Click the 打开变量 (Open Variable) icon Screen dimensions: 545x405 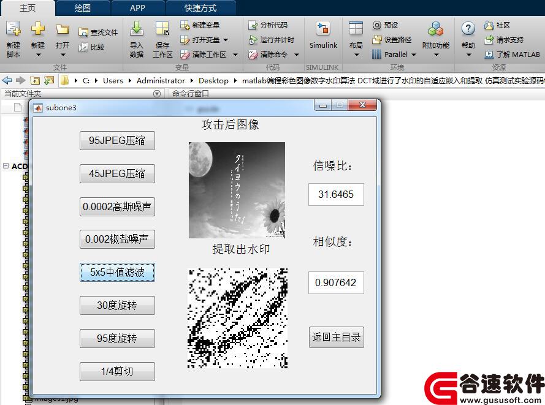pos(185,40)
